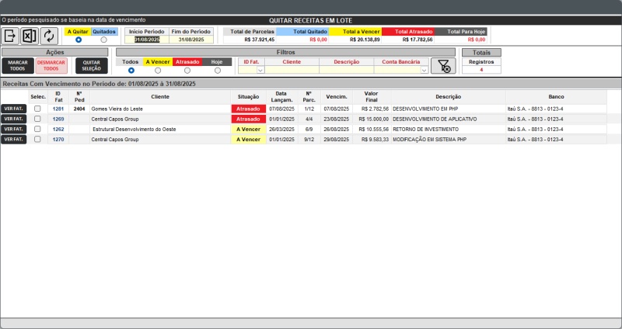Click the Excel export icon

point(30,36)
